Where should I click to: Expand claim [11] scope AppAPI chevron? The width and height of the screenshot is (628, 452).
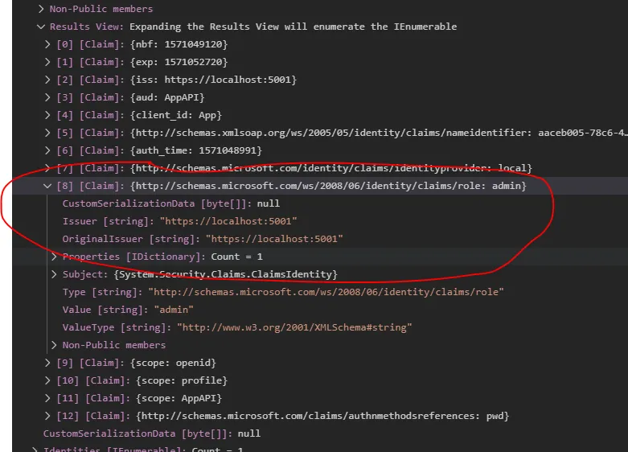[x=47, y=398]
